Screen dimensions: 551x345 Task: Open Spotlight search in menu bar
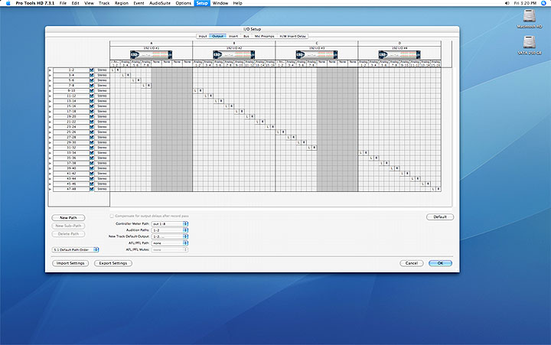(543, 3)
